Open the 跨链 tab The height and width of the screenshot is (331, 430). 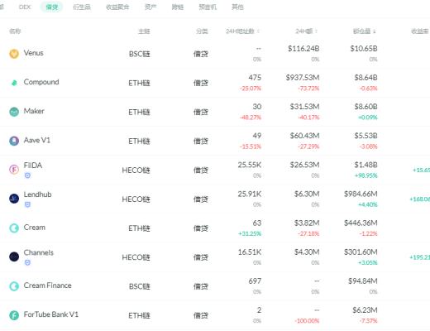click(x=178, y=7)
